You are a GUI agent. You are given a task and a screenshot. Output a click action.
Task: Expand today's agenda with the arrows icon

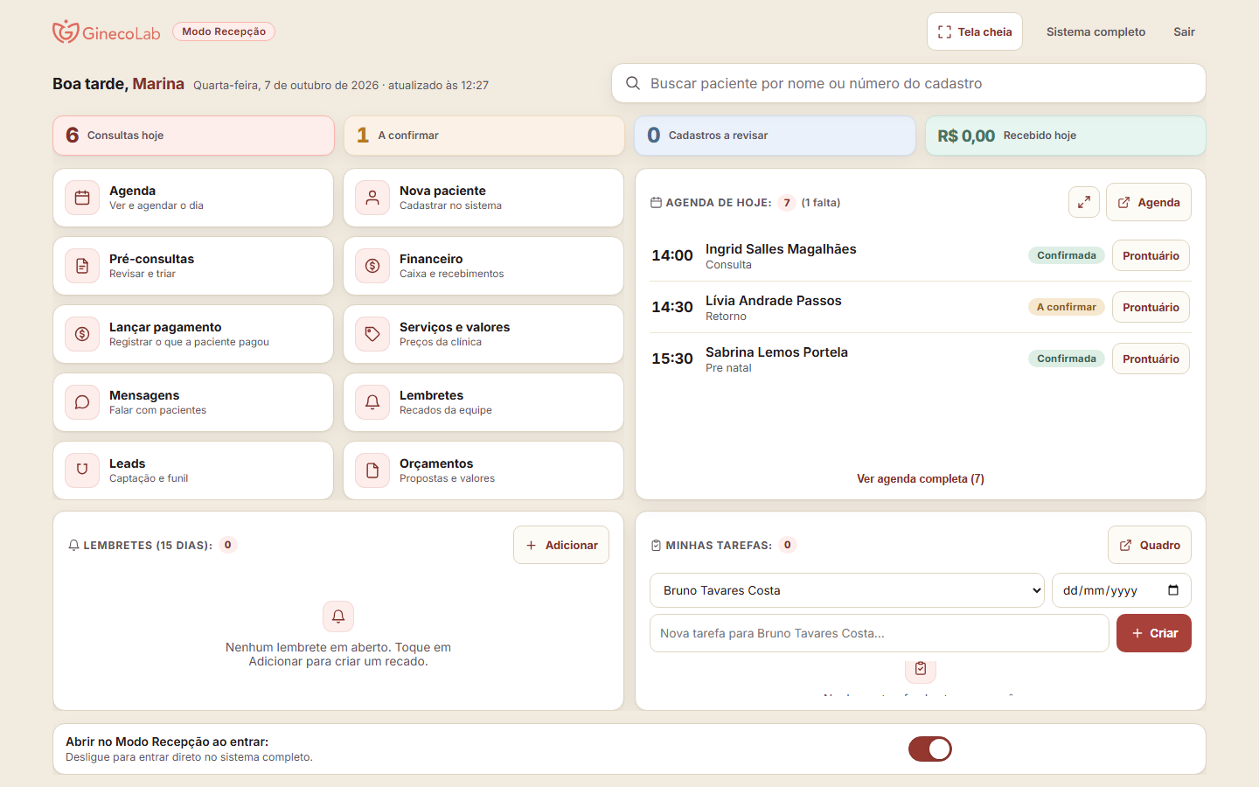pos(1084,202)
